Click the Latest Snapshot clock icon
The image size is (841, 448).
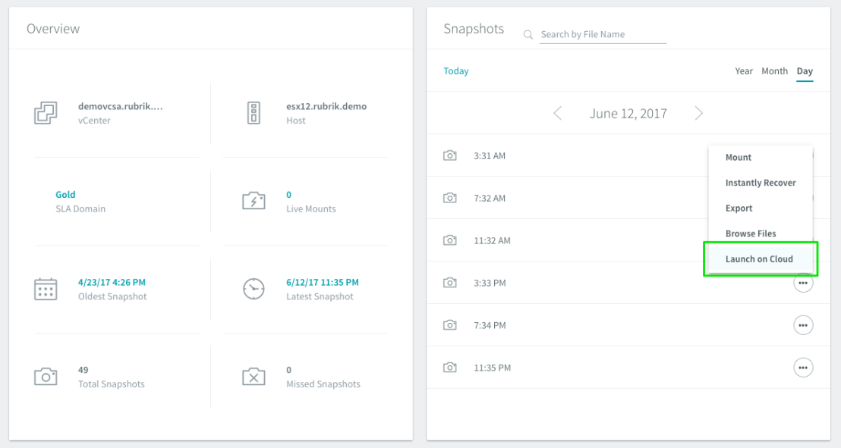(x=254, y=289)
